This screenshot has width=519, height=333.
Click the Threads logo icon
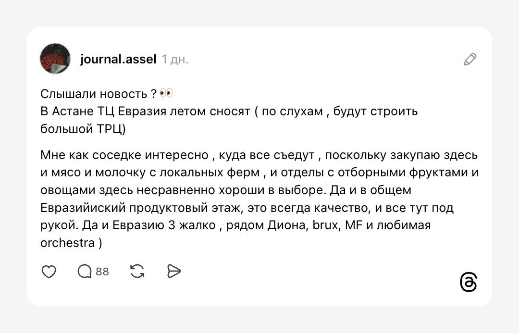coord(469,283)
